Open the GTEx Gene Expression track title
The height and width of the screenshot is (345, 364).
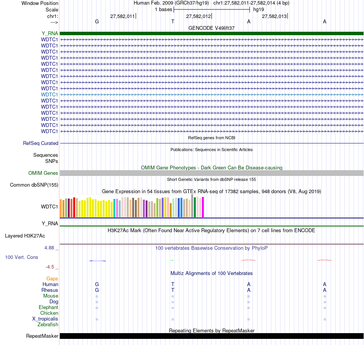[212, 191]
